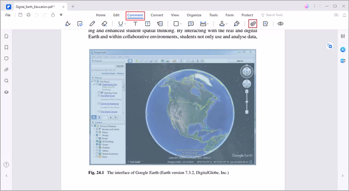The image size is (349, 191).
Task: Open the AI assistant sidebar
Action: click(343, 50)
